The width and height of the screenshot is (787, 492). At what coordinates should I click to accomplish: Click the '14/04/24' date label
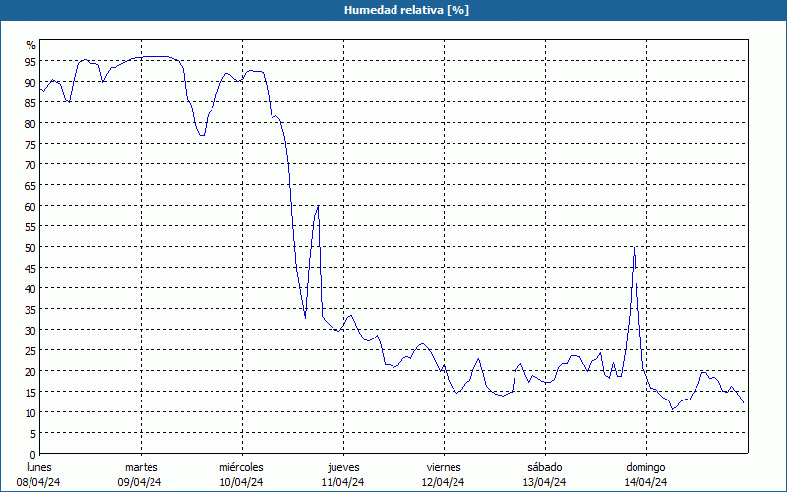[645, 482]
